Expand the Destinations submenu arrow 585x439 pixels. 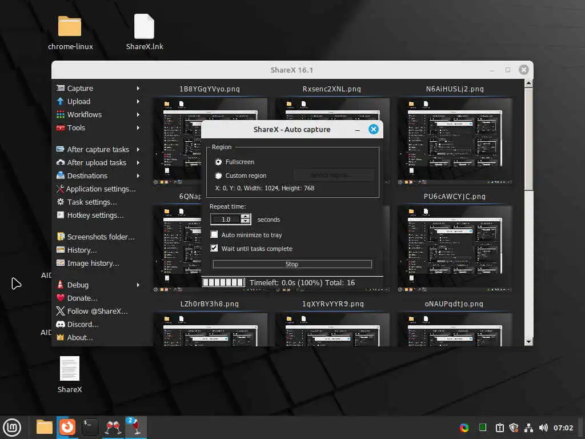pos(138,175)
